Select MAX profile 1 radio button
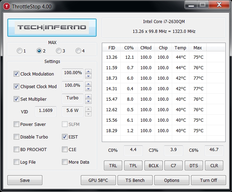 (19, 51)
